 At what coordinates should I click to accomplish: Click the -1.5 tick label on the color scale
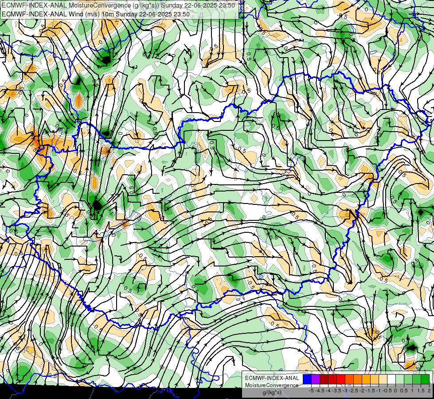pos(370,391)
